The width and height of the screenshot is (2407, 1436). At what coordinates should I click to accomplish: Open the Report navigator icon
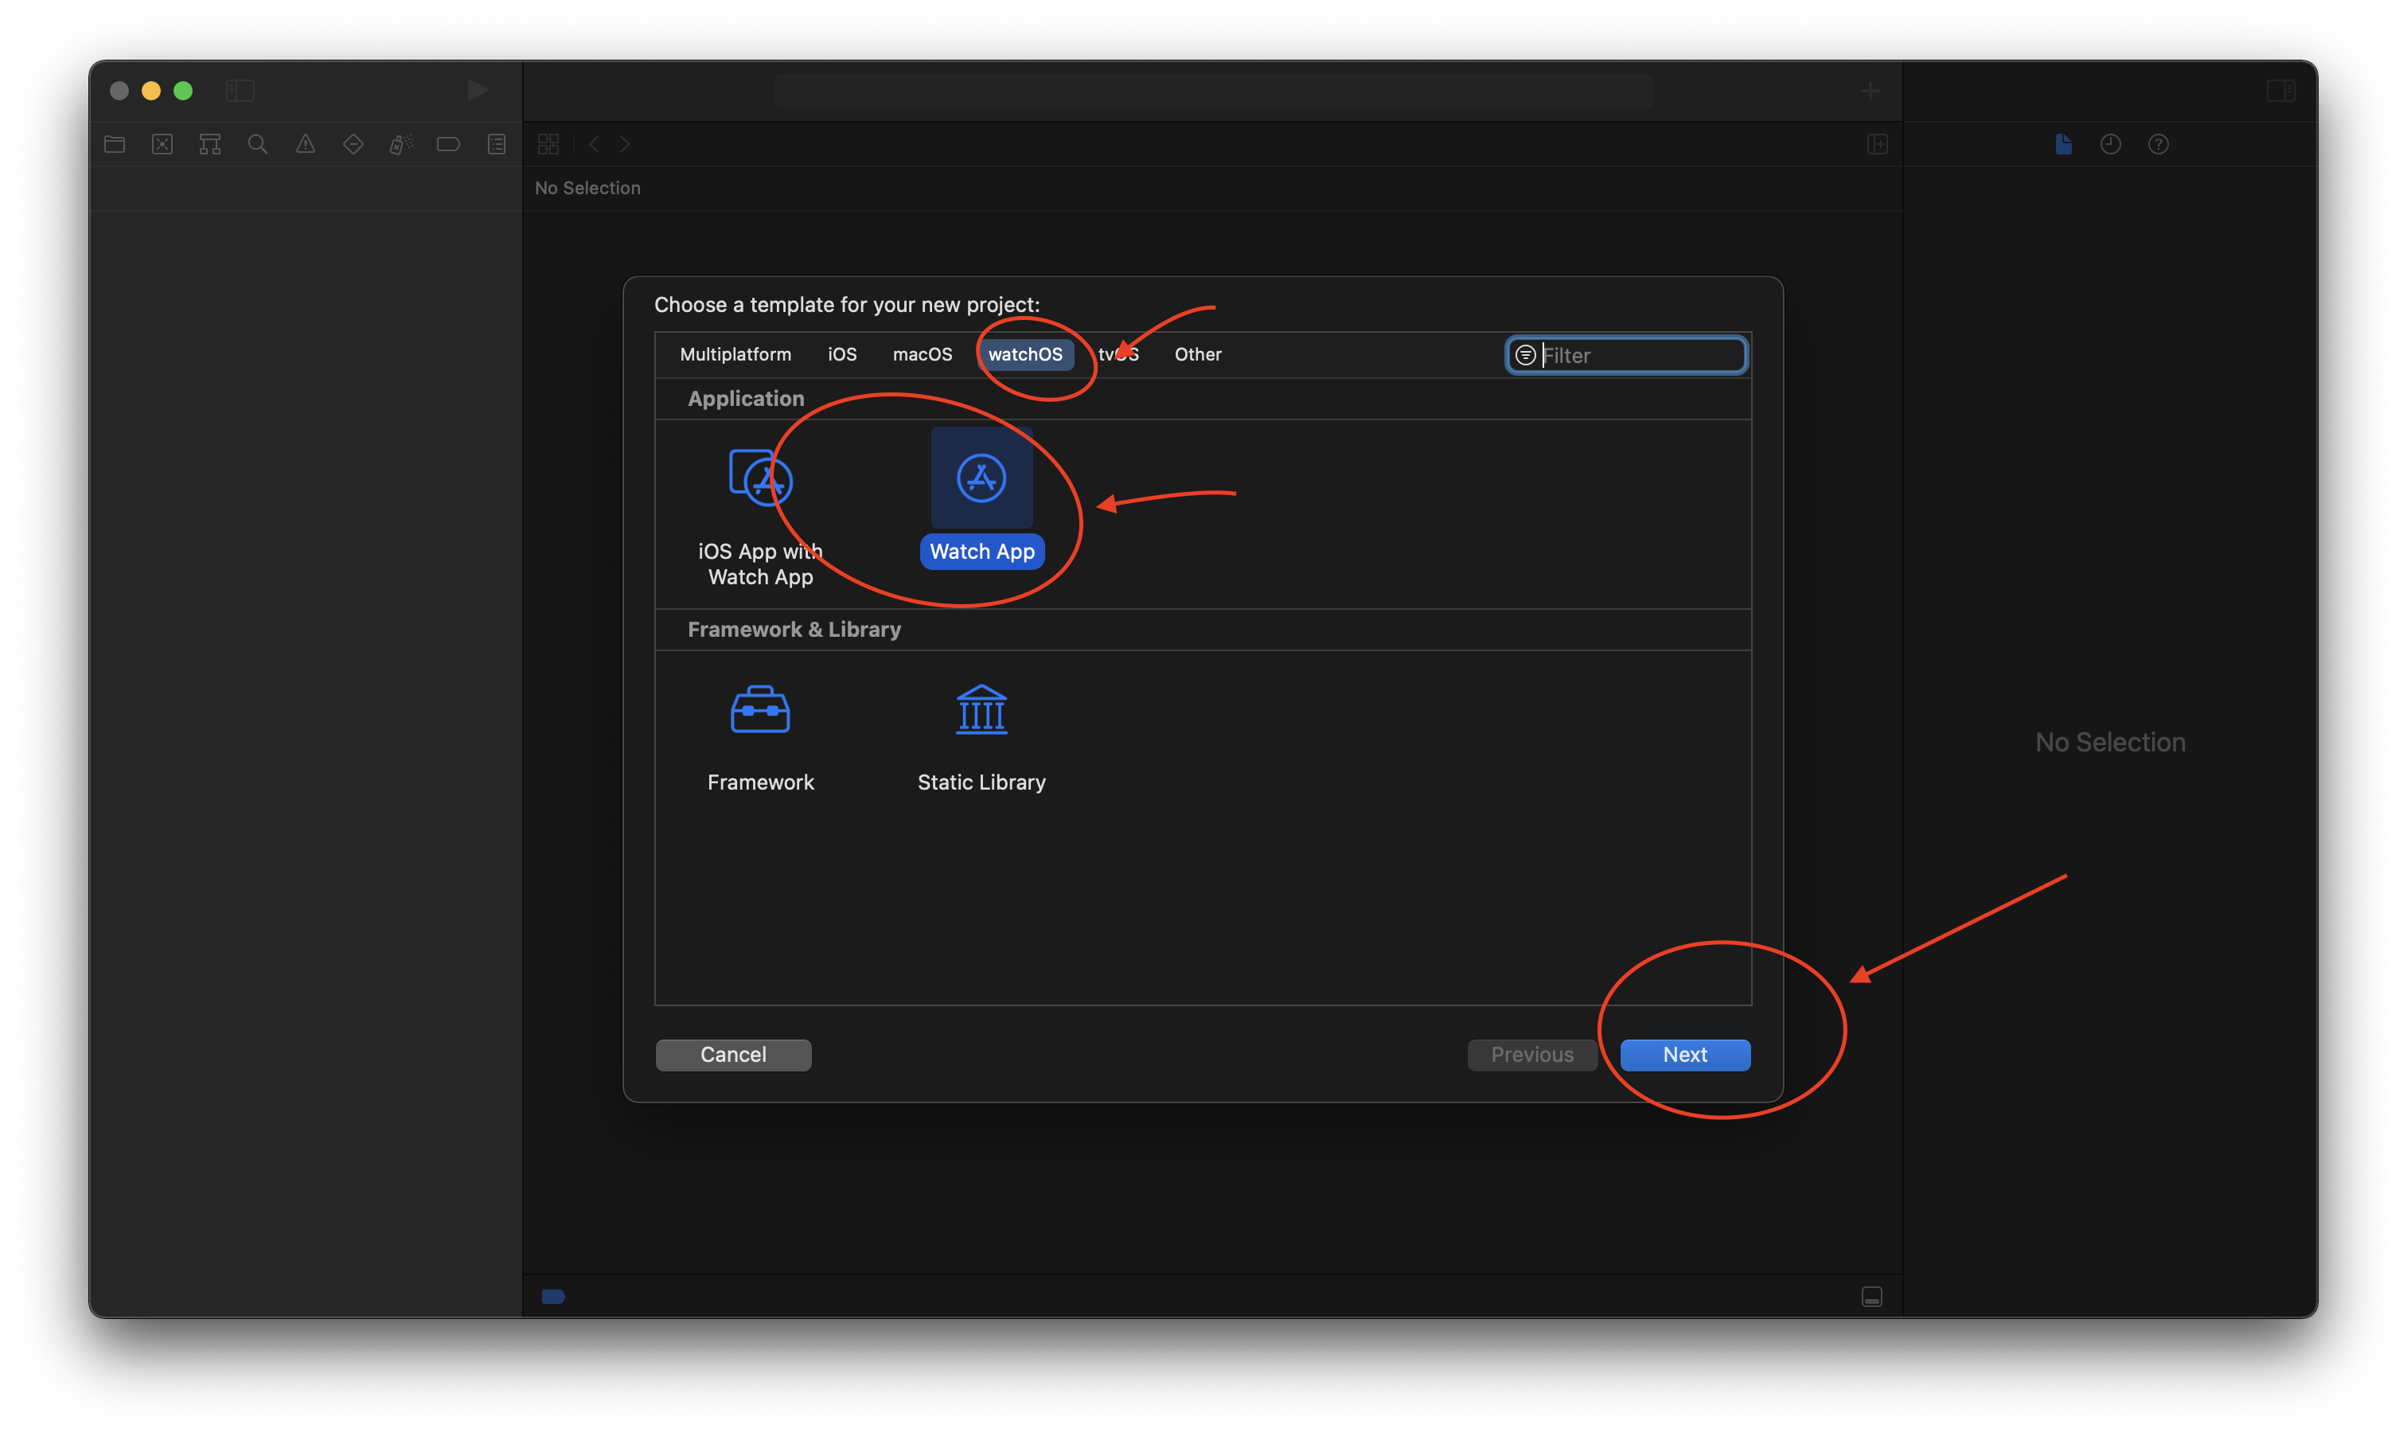pos(497,144)
